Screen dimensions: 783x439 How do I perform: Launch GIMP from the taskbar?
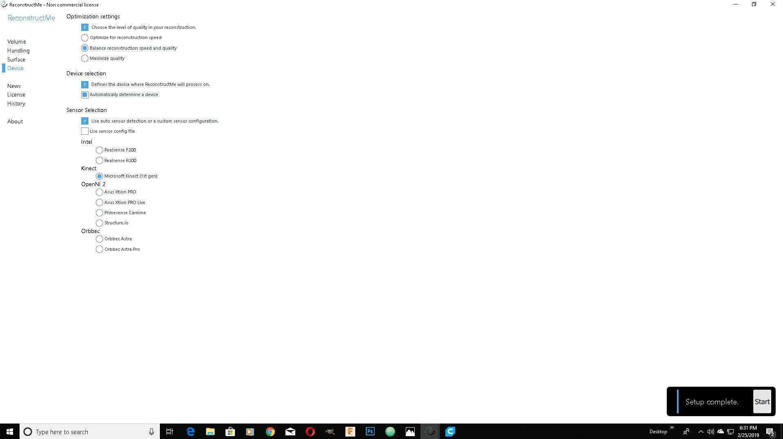(330, 432)
